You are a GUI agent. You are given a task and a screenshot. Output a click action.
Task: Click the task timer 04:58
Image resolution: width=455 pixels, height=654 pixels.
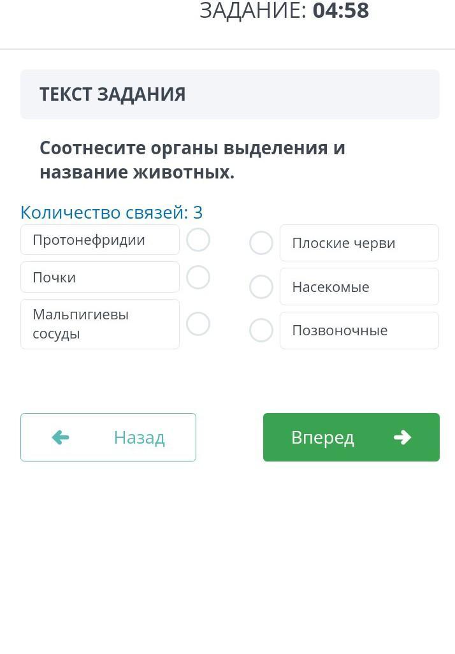pos(340,11)
